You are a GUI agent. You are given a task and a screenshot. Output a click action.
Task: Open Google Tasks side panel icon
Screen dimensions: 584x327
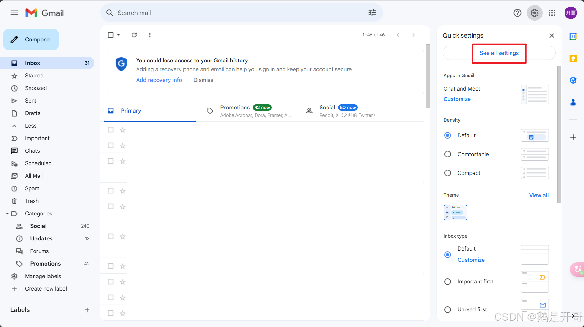[x=573, y=80]
